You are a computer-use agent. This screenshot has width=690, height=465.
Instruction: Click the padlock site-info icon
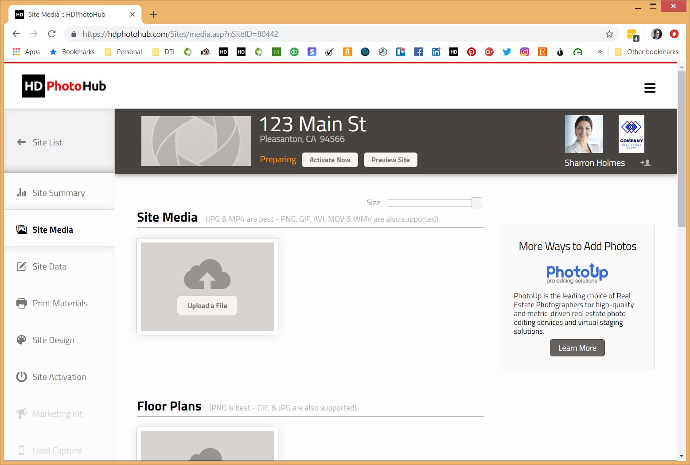click(x=74, y=34)
